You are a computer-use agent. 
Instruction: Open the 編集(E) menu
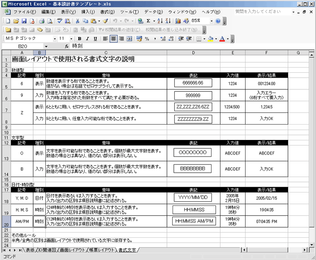pyautogui.click(x=48, y=12)
